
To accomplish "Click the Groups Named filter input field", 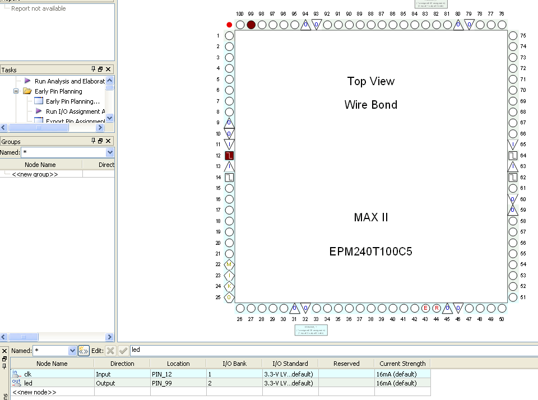I will point(64,152).
